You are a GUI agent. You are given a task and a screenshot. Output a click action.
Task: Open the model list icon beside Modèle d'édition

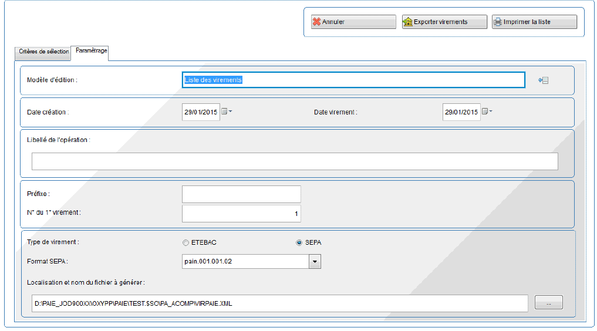(544, 80)
